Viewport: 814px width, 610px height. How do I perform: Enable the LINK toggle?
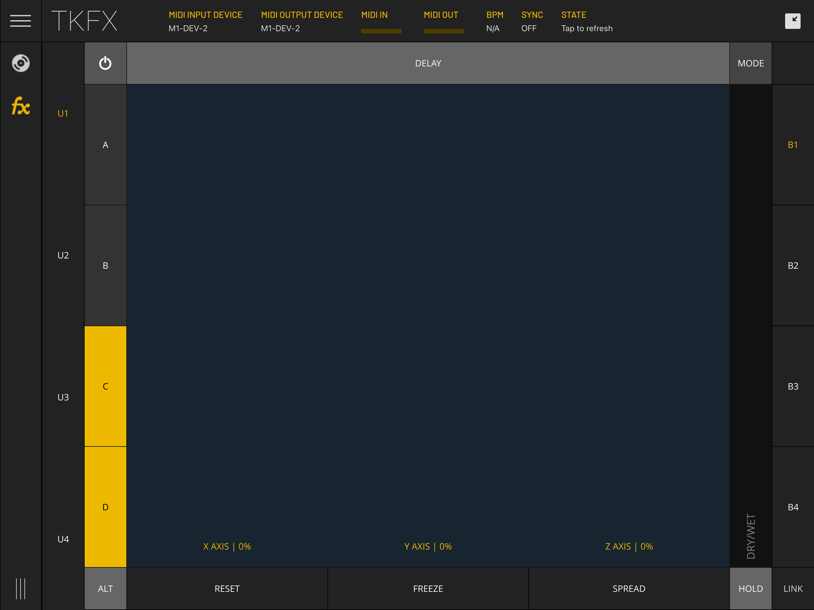tap(793, 588)
